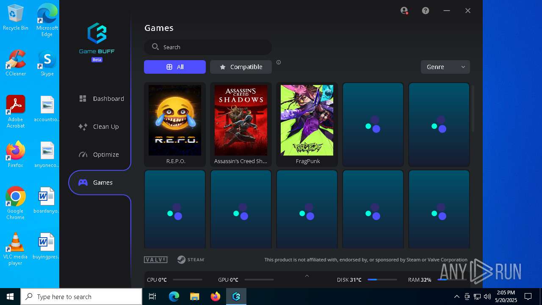This screenshot has width=542, height=305.
Task: Select the boardanyo... Word document
Action: pos(47,200)
